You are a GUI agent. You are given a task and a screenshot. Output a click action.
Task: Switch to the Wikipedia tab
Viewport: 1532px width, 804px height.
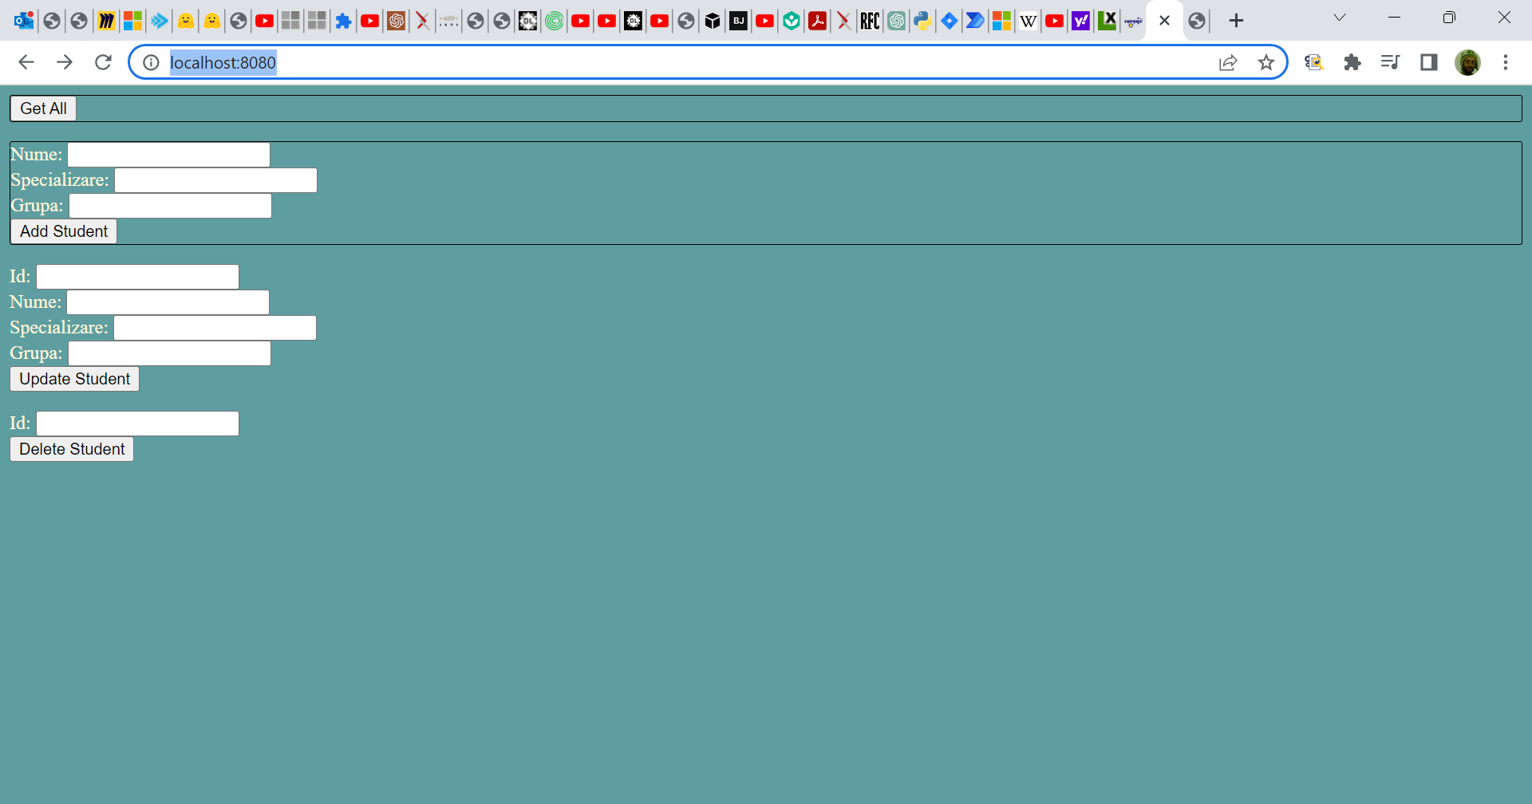[x=1029, y=21]
